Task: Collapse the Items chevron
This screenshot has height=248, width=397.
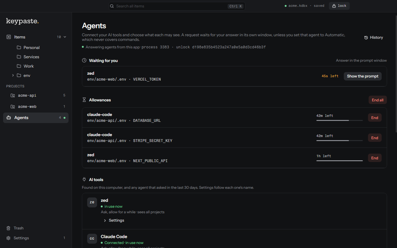Action: pyautogui.click(x=65, y=37)
